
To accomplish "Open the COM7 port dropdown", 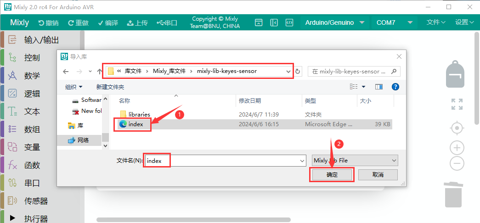I will click(394, 22).
